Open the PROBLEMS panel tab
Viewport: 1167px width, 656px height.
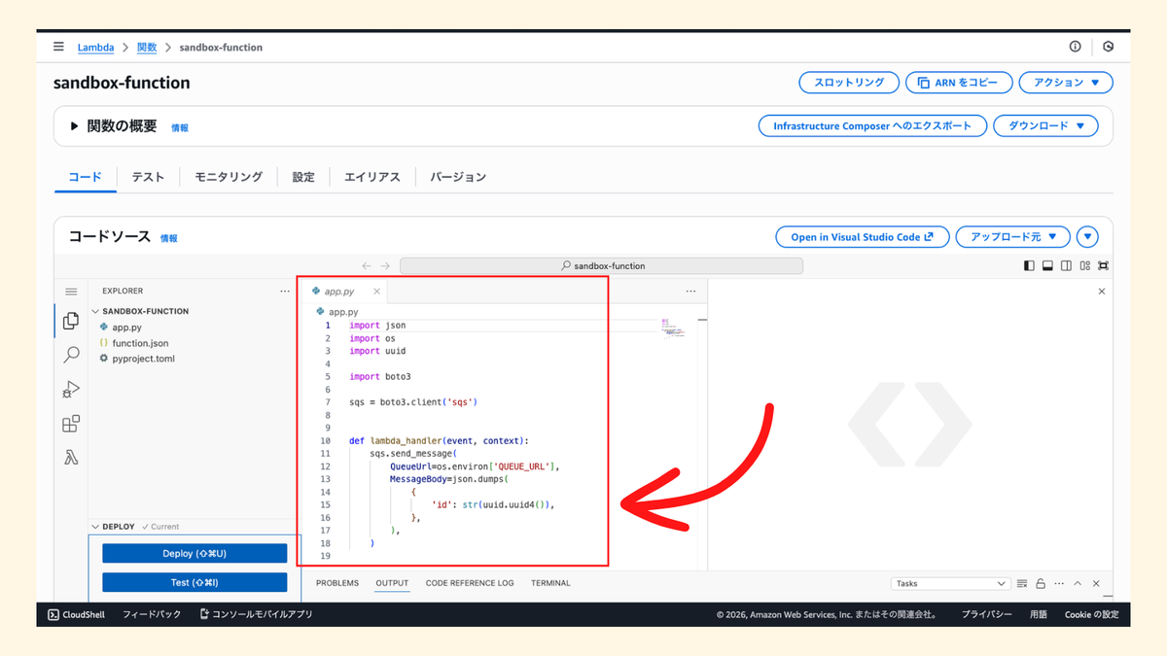[x=337, y=583]
